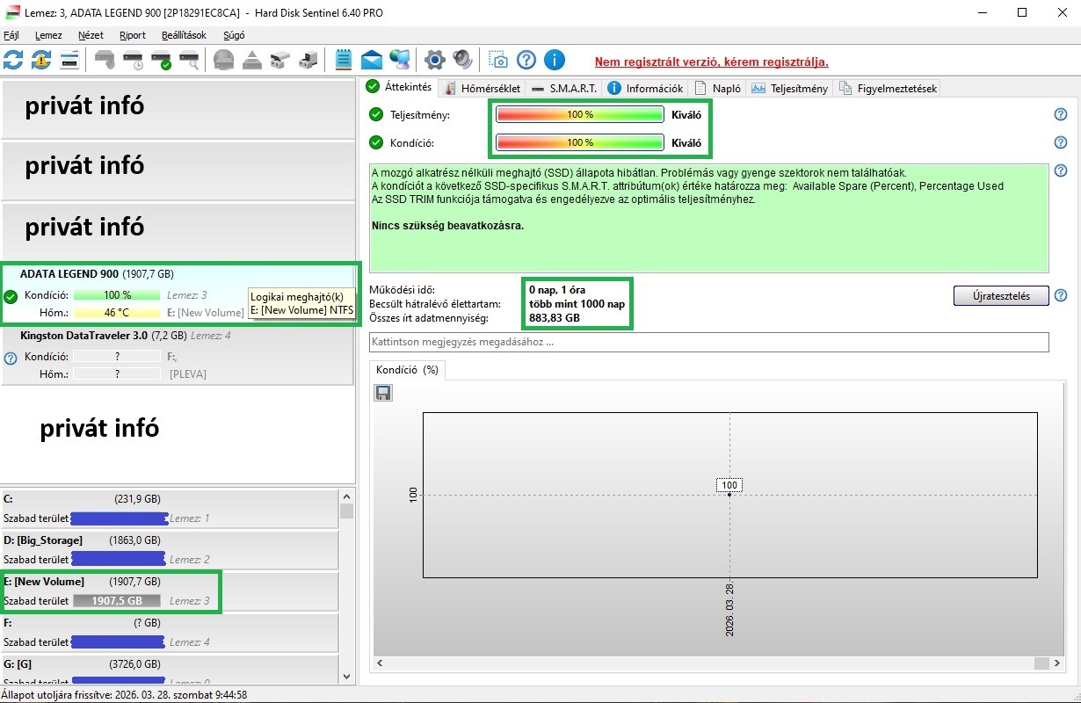Click the help icon beside Teljesítmény bar

click(1061, 114)
